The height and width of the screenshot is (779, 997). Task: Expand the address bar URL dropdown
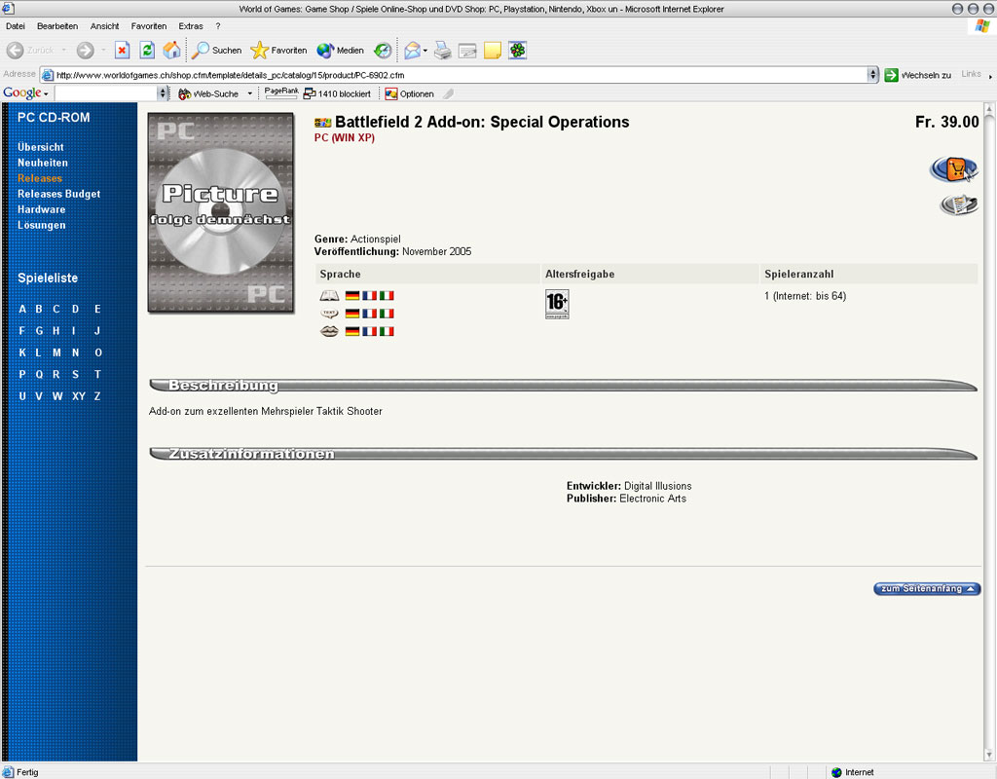pos(872,75)
